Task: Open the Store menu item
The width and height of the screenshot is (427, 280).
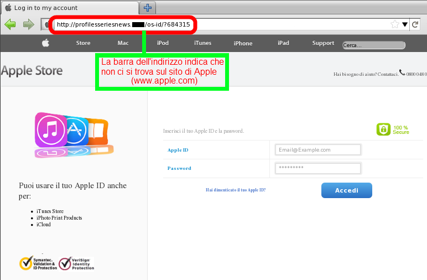Action: tap(83, 43)
